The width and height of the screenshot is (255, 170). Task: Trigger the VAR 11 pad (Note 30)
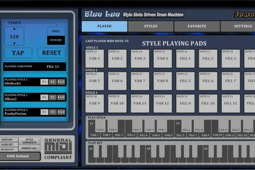140,103
